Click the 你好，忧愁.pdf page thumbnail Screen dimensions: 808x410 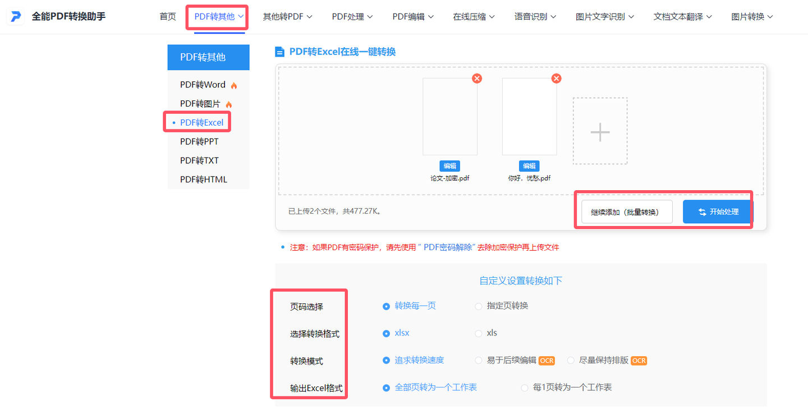click(x=530, y=116)
